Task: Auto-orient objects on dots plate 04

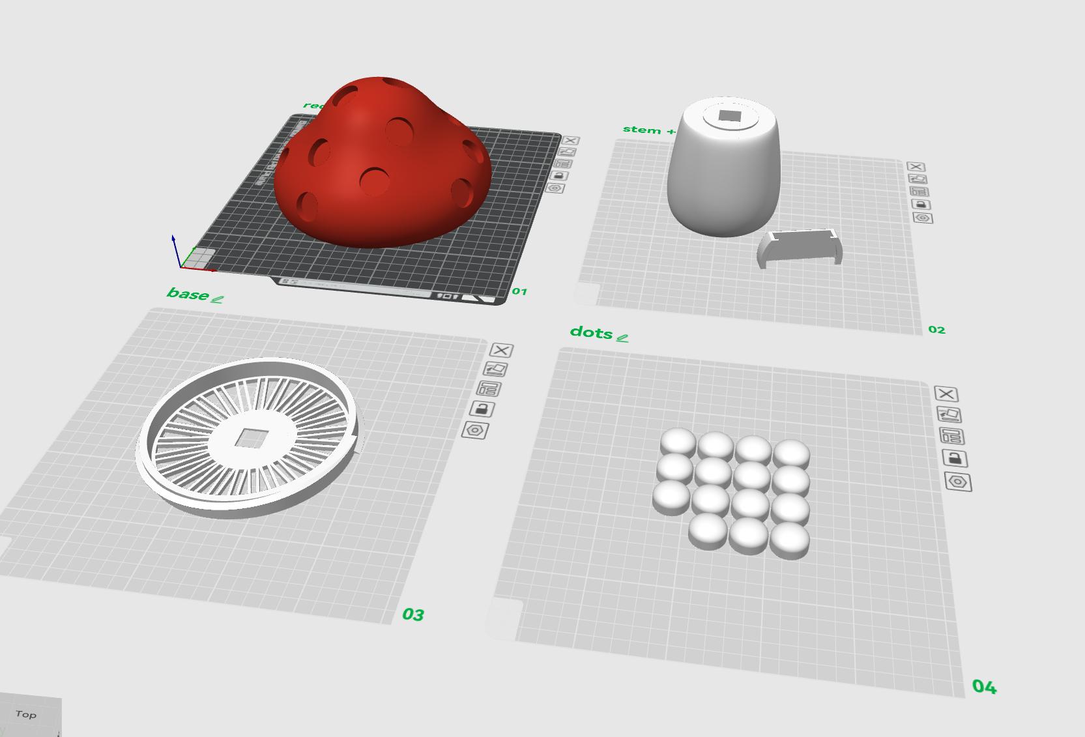Action: [949, 414]
